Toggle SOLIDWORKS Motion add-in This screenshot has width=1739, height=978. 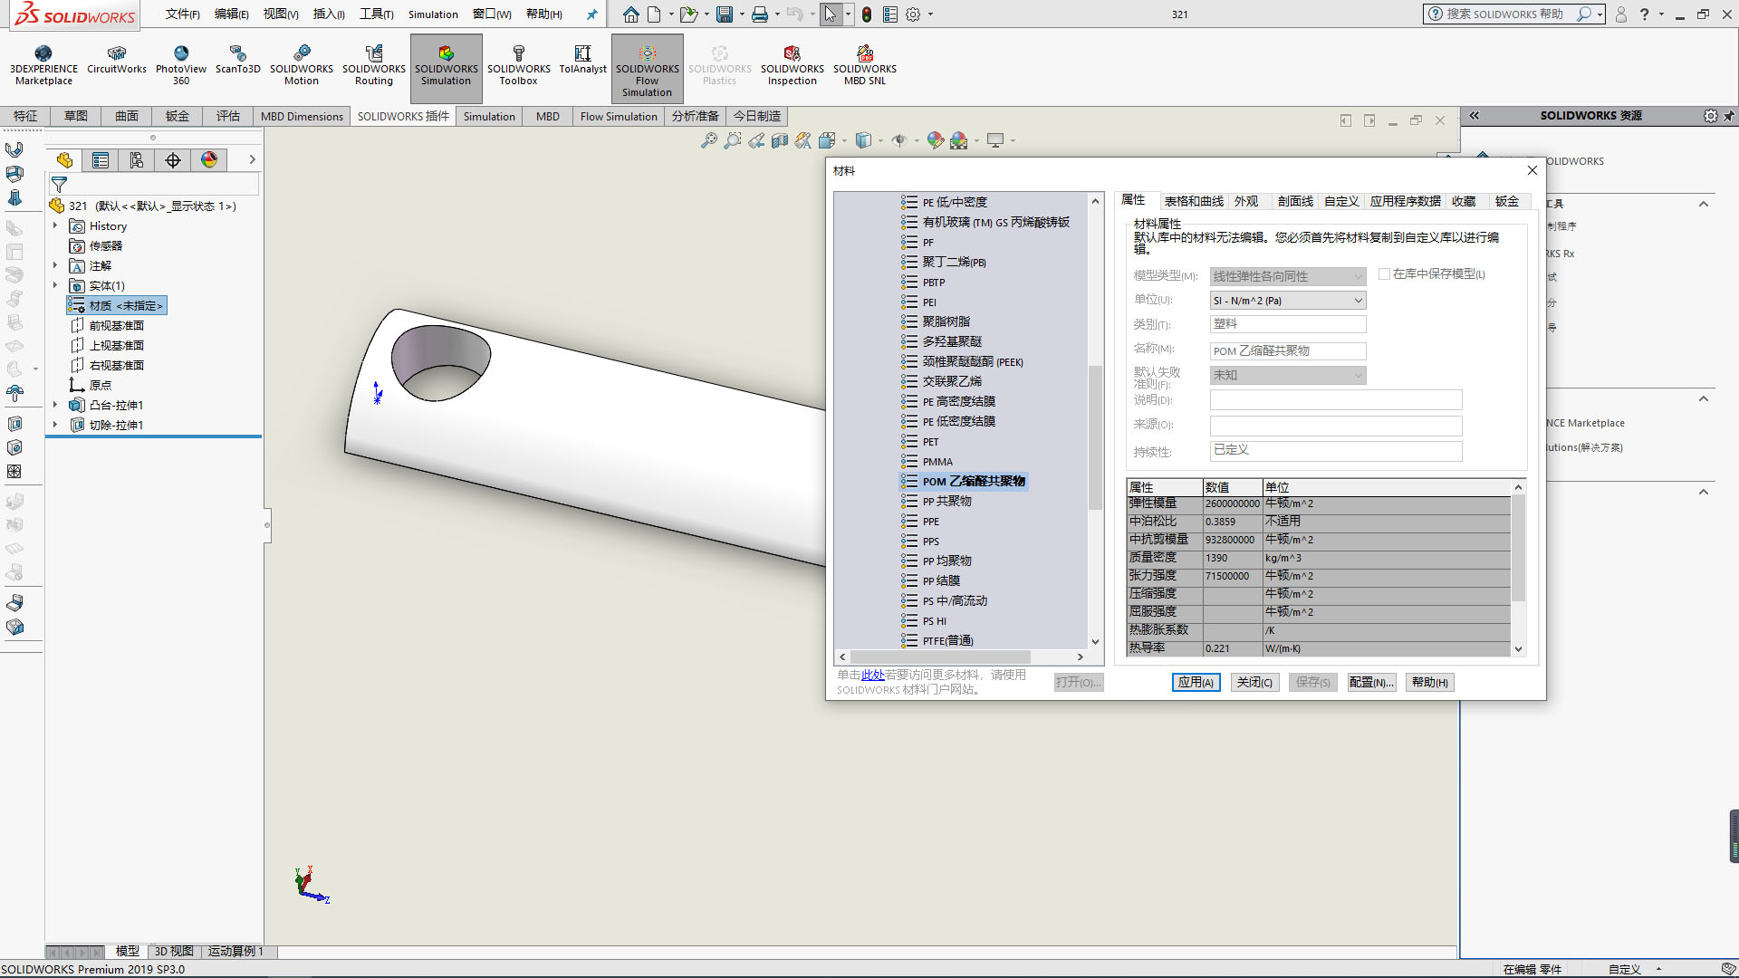pyautogui.click(x=302, y=65)
